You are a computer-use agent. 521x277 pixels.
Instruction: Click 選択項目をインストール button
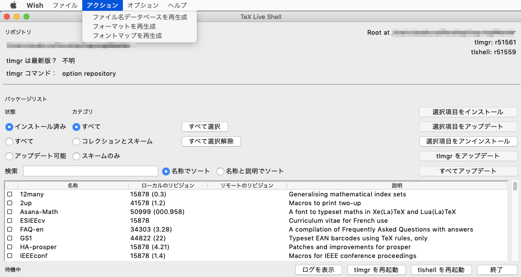(468, 112)
